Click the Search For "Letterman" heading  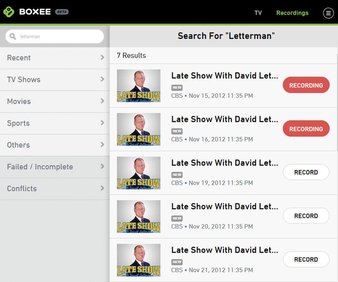[x=226, y=36]
